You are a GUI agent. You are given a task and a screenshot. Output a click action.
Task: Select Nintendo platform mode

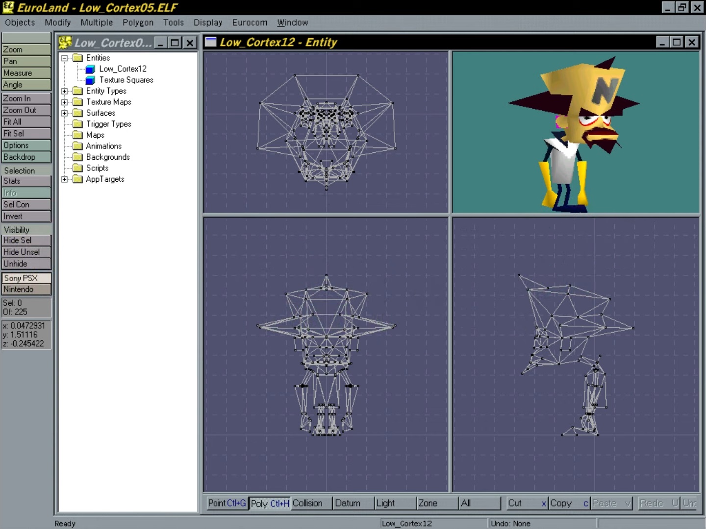(x=26, y=289)
